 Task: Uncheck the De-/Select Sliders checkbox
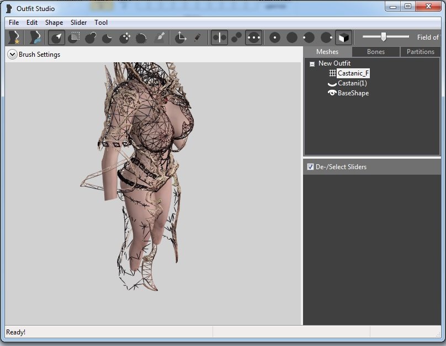tap(310, 167)
